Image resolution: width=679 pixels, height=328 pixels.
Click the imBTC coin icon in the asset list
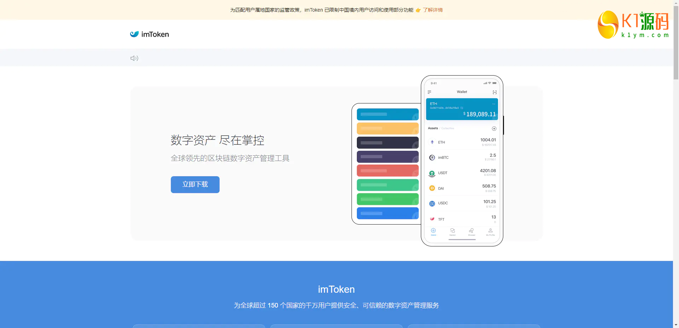[432, 157]
